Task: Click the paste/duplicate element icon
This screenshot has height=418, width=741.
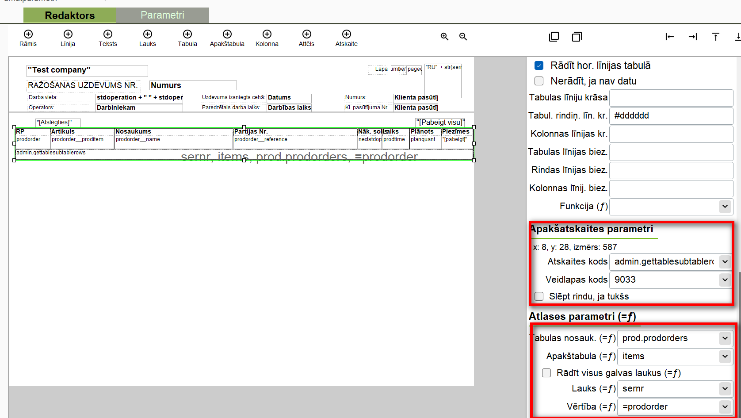Action: 577,37
